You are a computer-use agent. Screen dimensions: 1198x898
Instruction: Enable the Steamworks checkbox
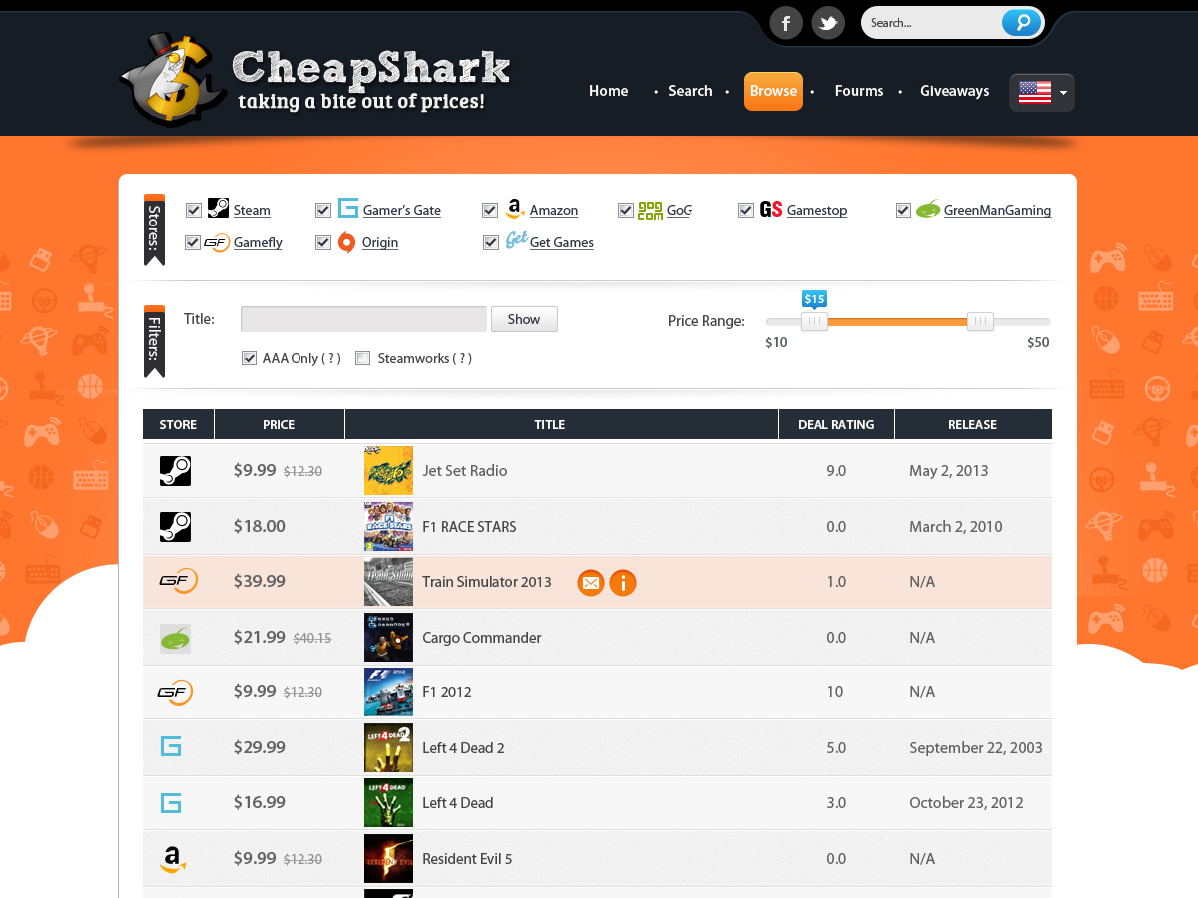pyautogui.click(x=363, y=358)
